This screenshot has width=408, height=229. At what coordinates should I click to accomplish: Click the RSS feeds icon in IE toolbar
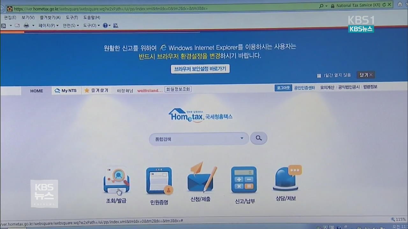pos(4,25)
